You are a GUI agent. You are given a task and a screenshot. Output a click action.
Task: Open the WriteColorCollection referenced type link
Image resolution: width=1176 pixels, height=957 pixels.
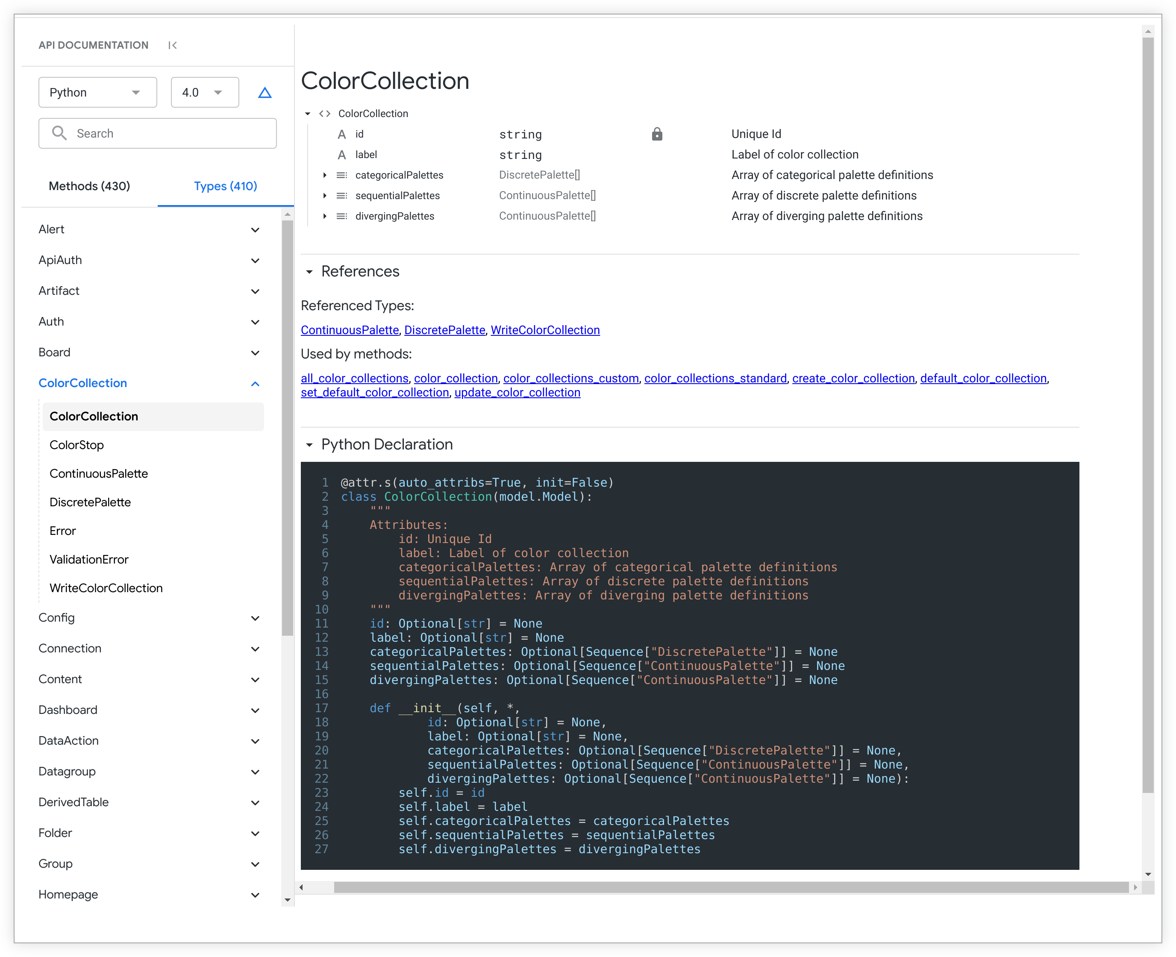(x=545, y=330)
